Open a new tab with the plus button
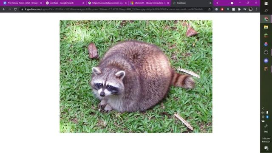 217,3
